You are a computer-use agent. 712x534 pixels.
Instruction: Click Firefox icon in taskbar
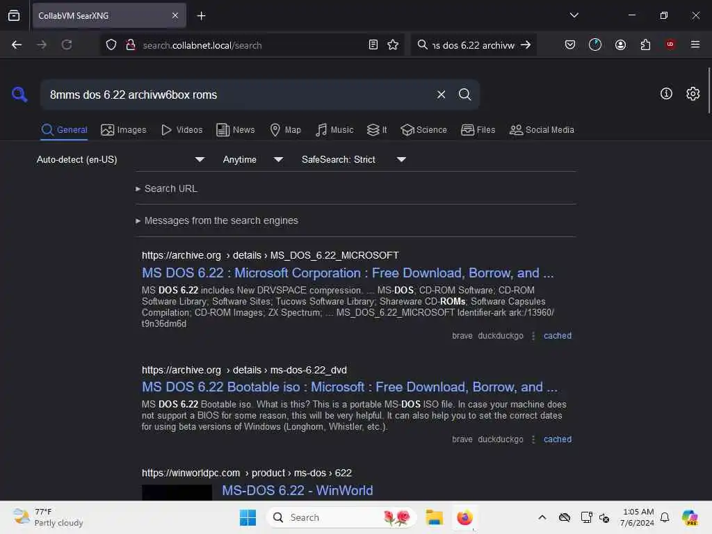pos(464,517)
